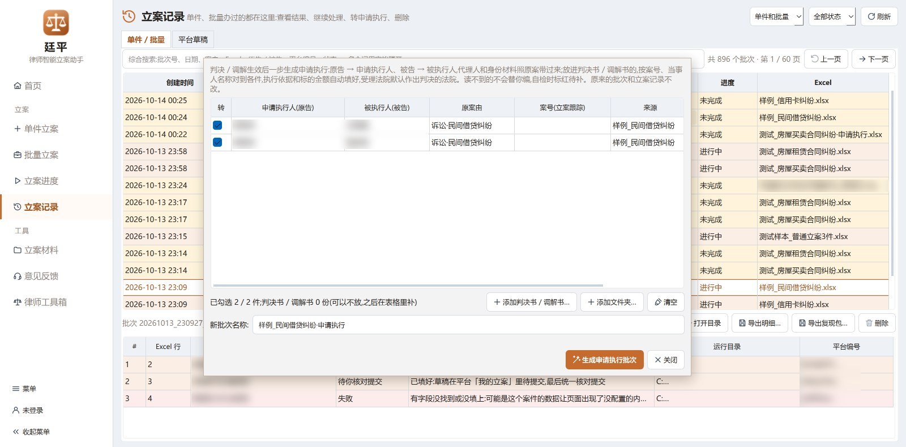Open the 单件和批量 filter dropdown
Viewport: 906px width, 447px height.
click(777, 16)
